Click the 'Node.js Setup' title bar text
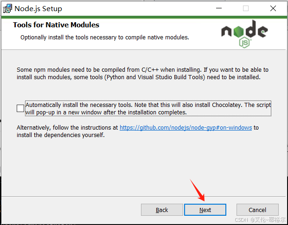 (x=38, y=8)
